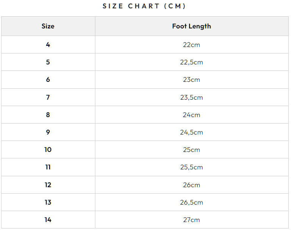
Task: Click size 10 in the table
Action: coord(48,150)
